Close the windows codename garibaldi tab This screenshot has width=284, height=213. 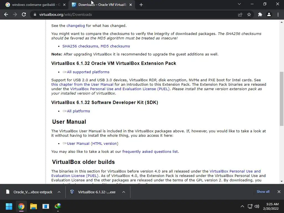(x=64, y=5)
